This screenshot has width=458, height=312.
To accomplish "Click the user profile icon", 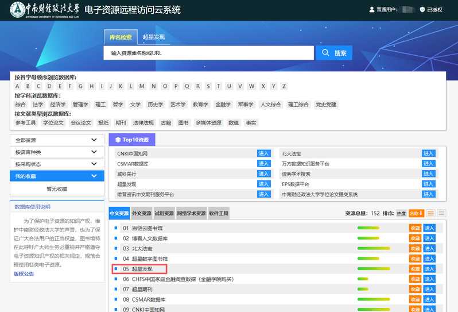I will (372, 10).
